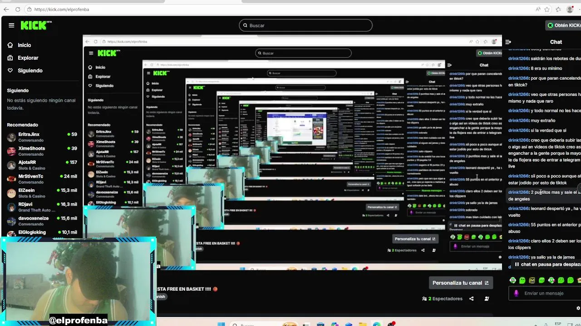
Task: Open ElZeein Slots & Casino channel
Action: click(42, 193)
